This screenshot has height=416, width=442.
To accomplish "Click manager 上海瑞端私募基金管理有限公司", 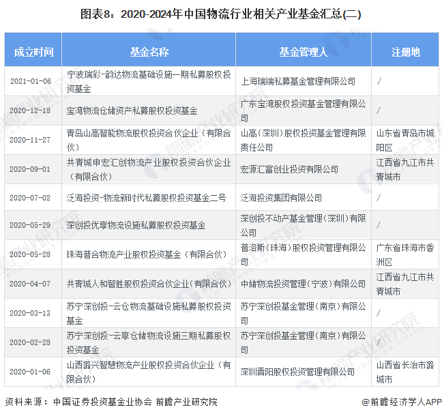I will [298, 81].
